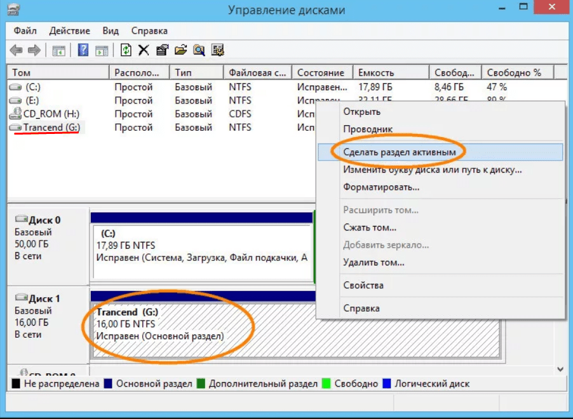Click the Refresh toolbar icon

click(126, 50)
